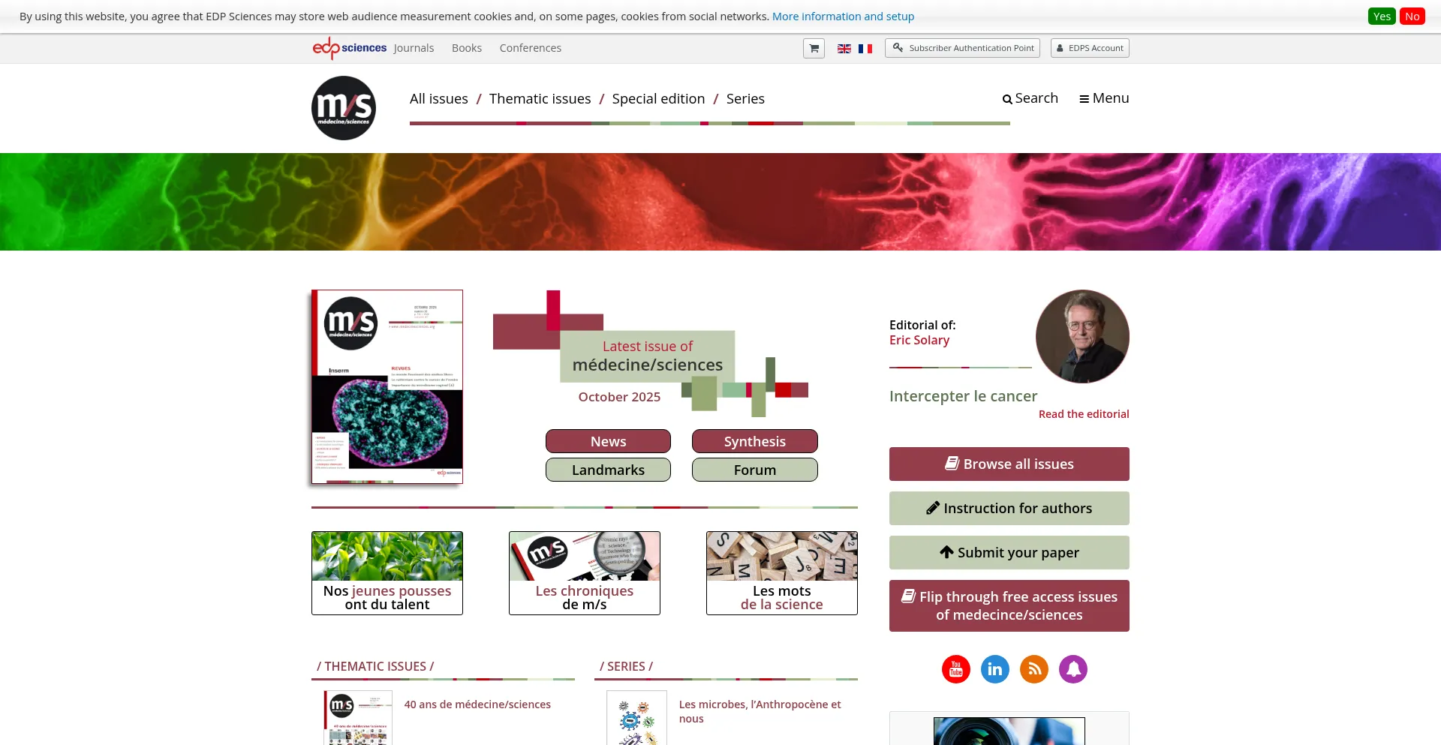
Task: Click the purple email alert bell icon
Action: 1073,669
